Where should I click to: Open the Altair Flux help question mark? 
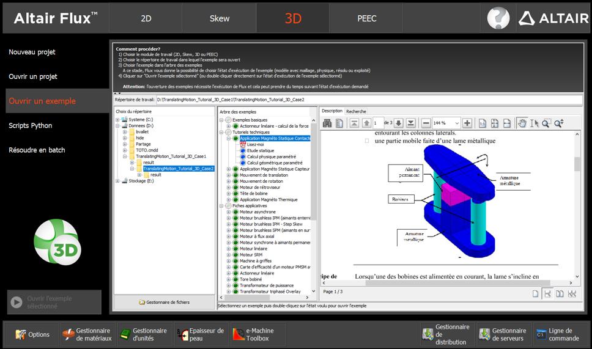coord(498,18)
